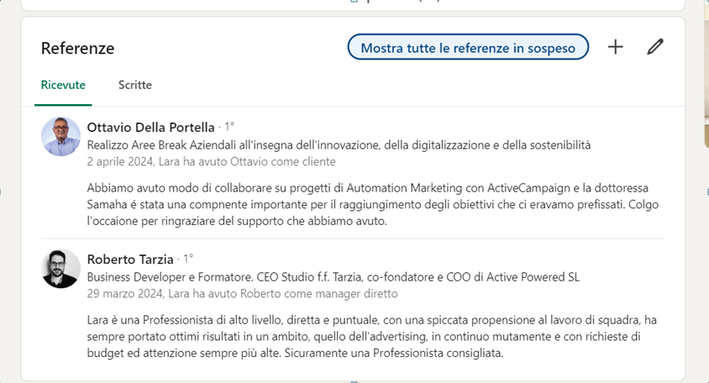Switch to the Ricevute tab
The width and height of the screenshot is (709, 383).
(x=63, y=85)
